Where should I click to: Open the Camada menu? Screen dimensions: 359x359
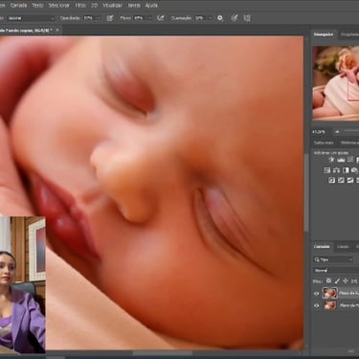tap(18, 6)
